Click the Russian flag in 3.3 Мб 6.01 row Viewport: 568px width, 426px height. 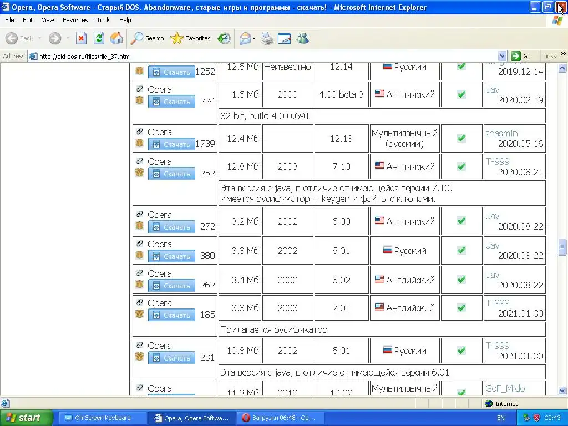(388, 250)
